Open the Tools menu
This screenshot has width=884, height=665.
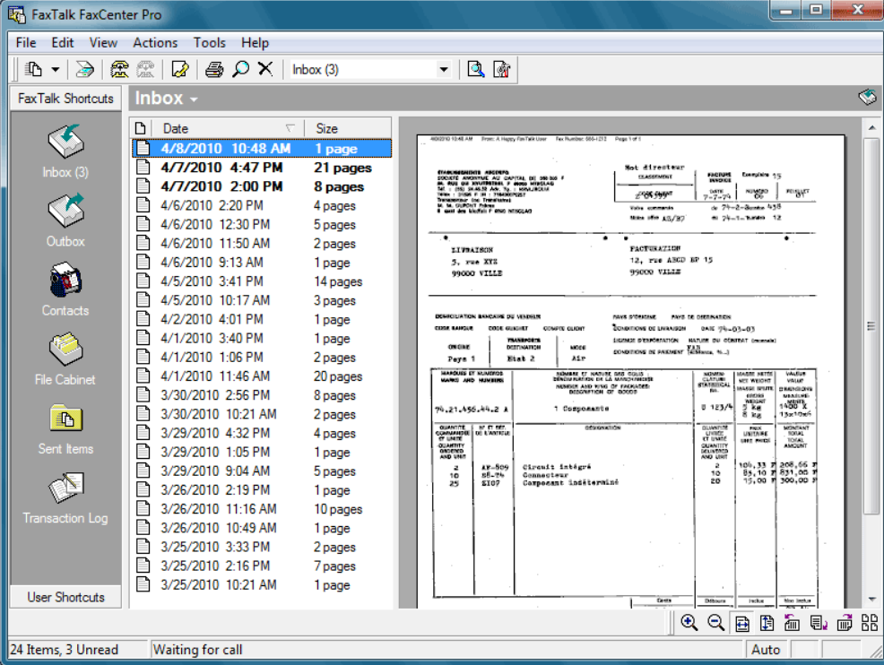(209, 43)
